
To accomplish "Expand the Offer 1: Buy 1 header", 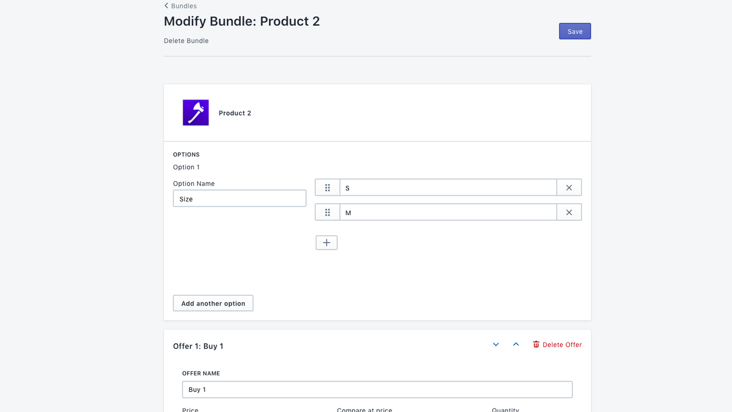I will coord(198,346).
